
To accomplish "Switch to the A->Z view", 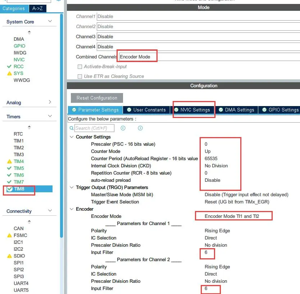I will (x=37, y=8).
